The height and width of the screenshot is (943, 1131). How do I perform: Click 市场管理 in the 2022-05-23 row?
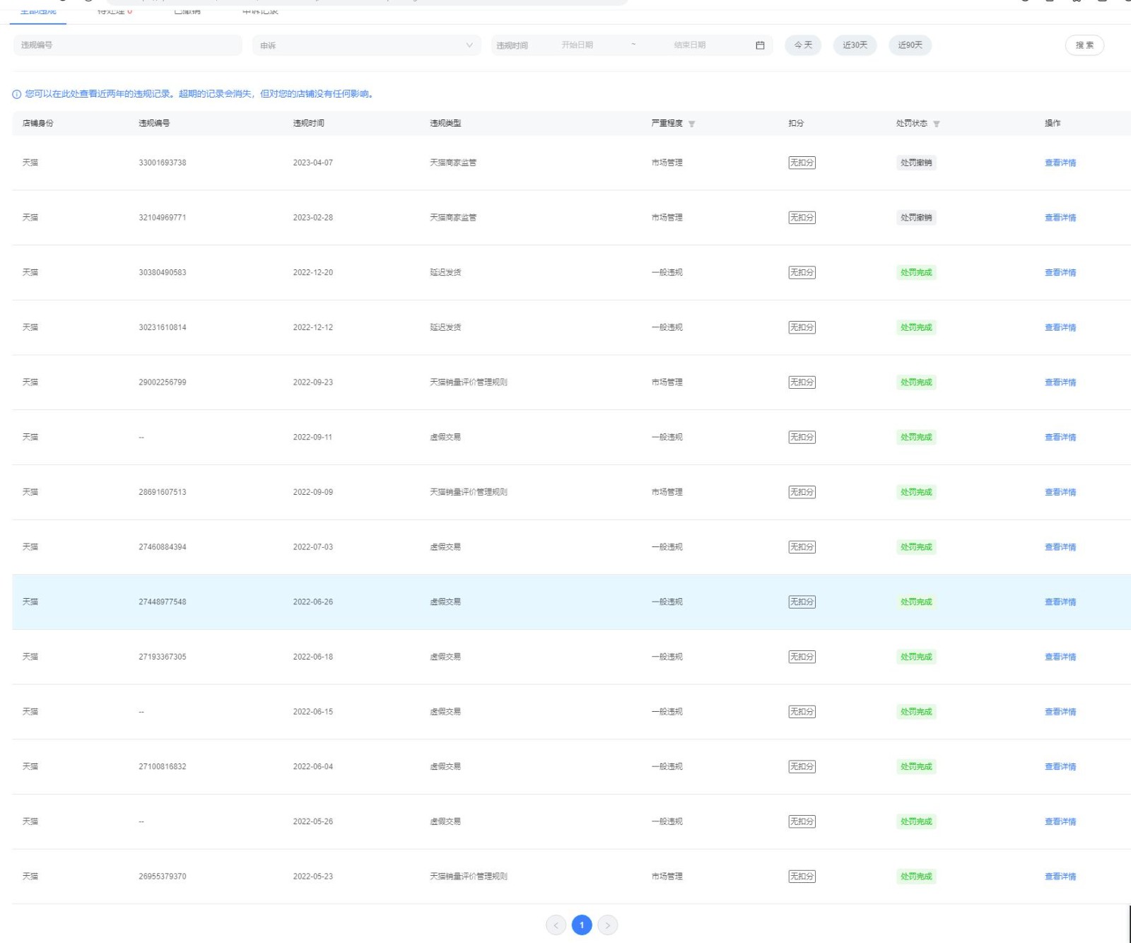(667, 877)
